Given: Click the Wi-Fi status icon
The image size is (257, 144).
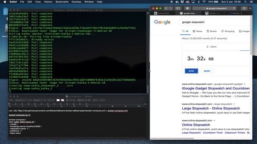Looking at the screenshot, I should [x=204, y=2].
